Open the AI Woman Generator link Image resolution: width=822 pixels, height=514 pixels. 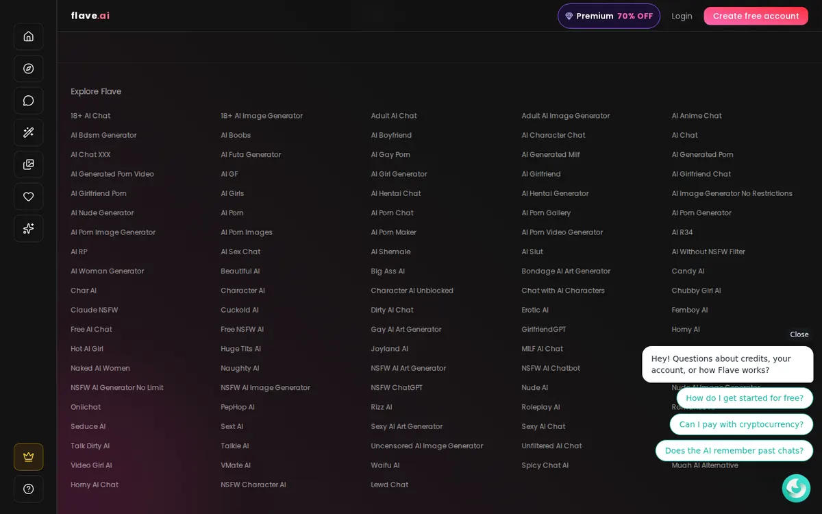[x=108, y=271]
